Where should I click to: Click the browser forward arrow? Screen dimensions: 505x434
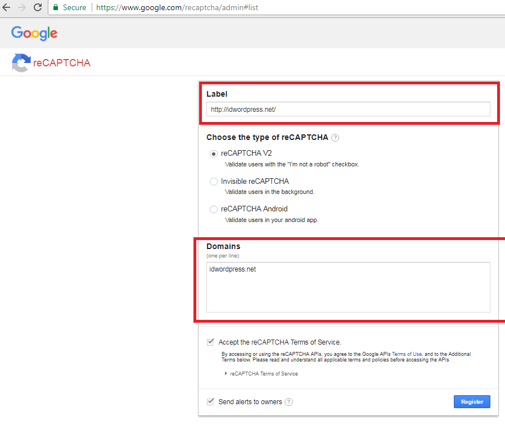tap(22, 8)
